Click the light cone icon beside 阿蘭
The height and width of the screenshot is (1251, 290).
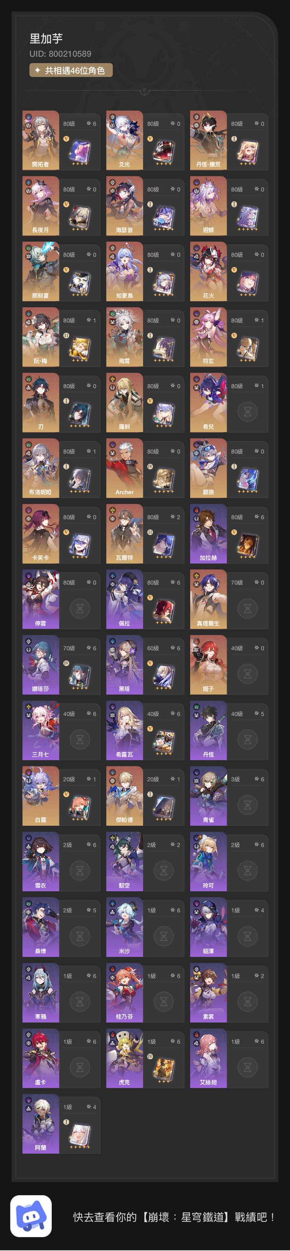tap(80, 1135)
